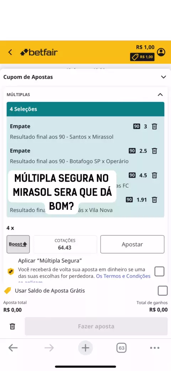Navigate back with the browser back arrow

13,348
